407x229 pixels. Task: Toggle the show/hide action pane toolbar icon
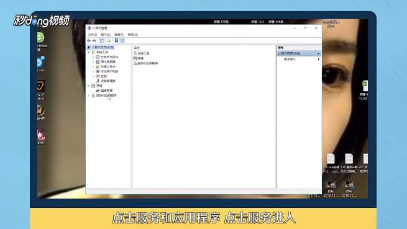(x=122, y=41)
